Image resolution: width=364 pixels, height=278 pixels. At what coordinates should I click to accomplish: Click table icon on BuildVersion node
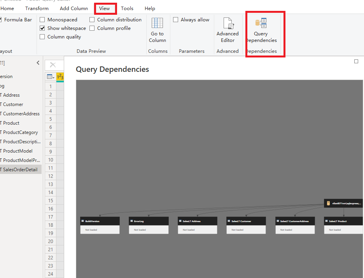pyautogui.click(x=83, y=221)
